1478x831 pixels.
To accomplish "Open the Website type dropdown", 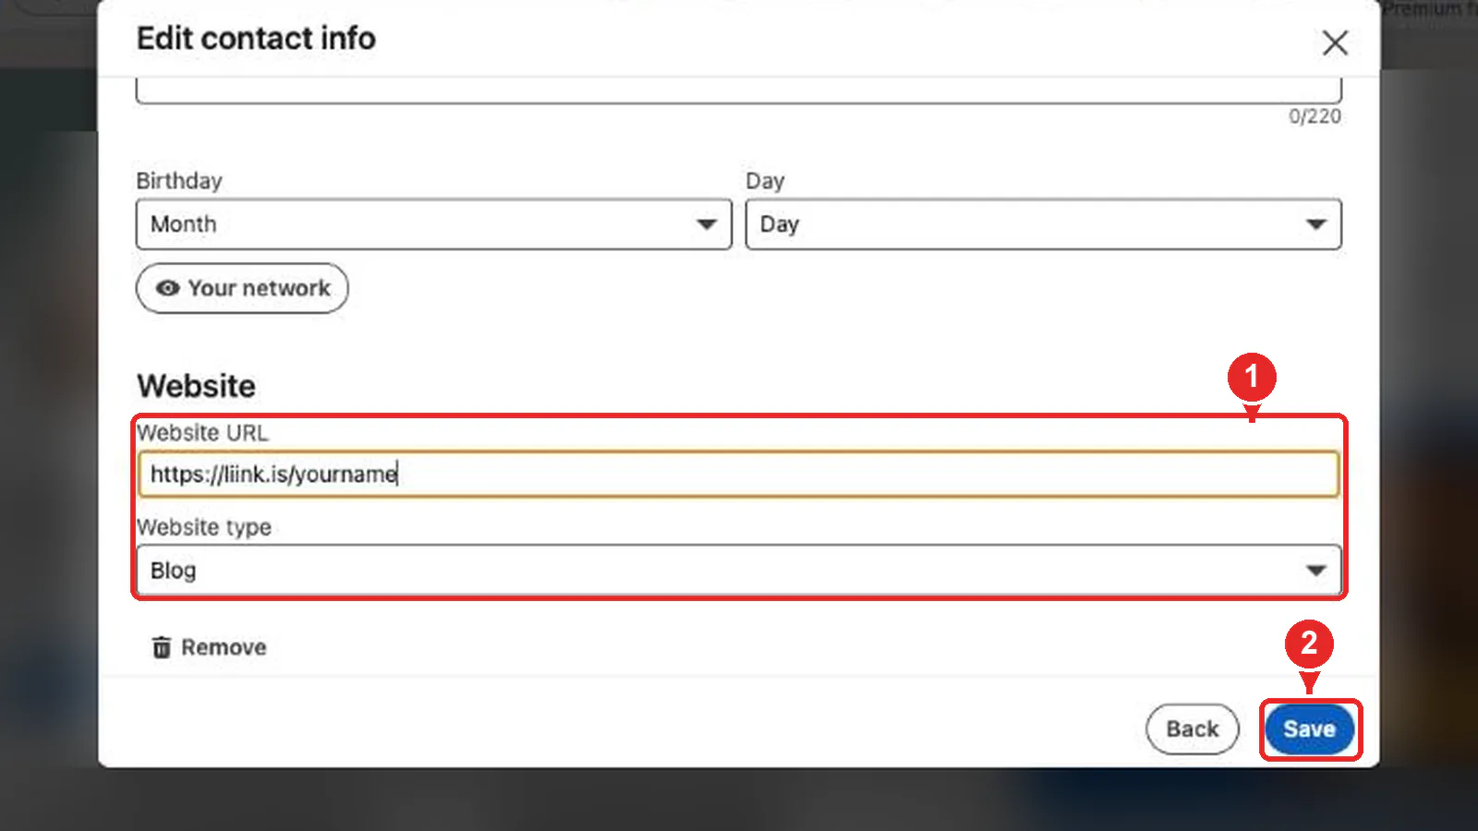I will [739, 570].
